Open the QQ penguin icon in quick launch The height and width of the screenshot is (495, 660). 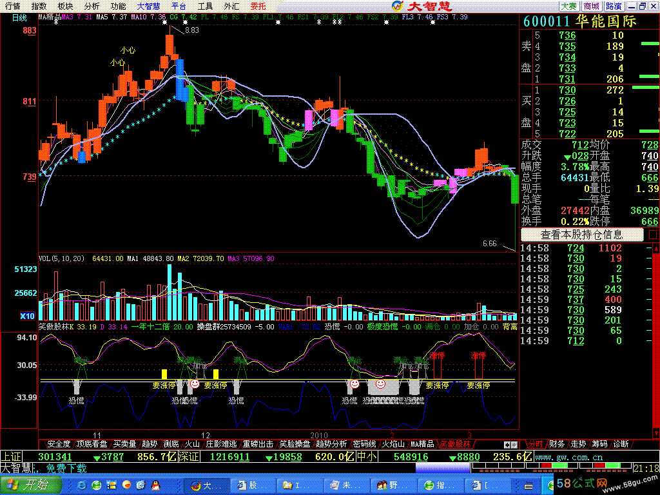pos(156,485)
